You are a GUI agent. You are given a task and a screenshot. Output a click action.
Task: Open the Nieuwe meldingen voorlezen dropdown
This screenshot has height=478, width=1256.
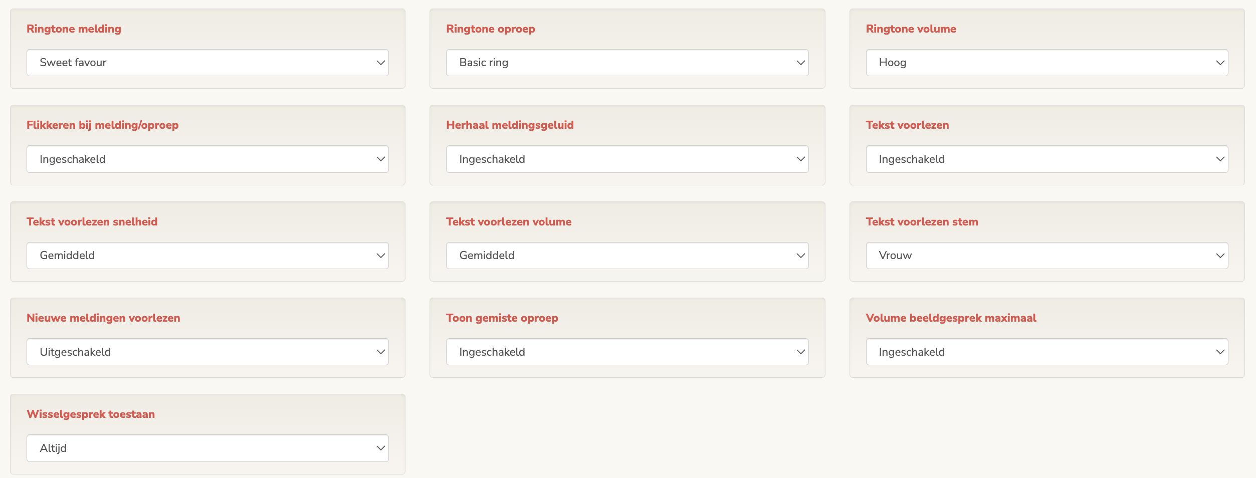click(207, 352)
